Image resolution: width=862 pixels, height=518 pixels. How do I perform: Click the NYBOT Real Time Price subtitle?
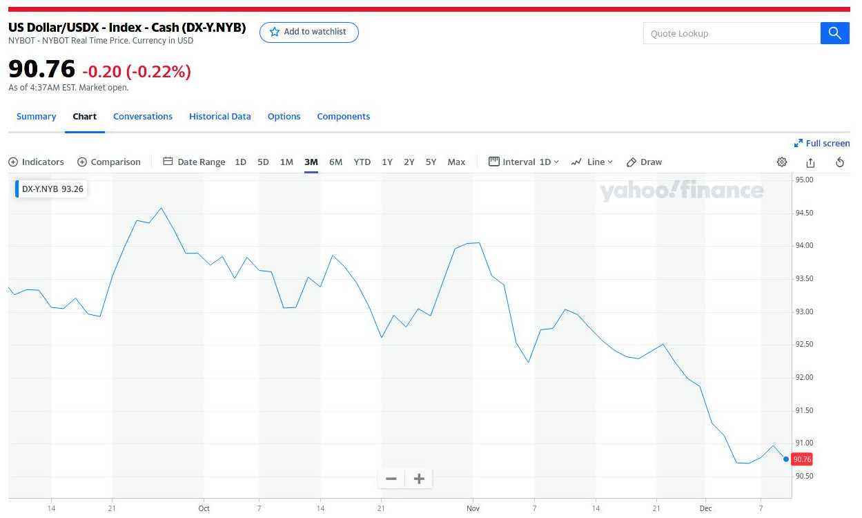coord(101,41)
